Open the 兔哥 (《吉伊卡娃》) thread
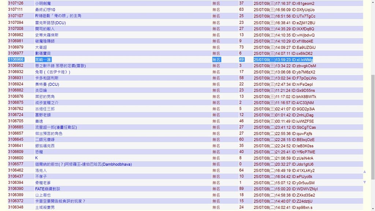The width and height of the screenshot is (375, 211). coord(52,72)
